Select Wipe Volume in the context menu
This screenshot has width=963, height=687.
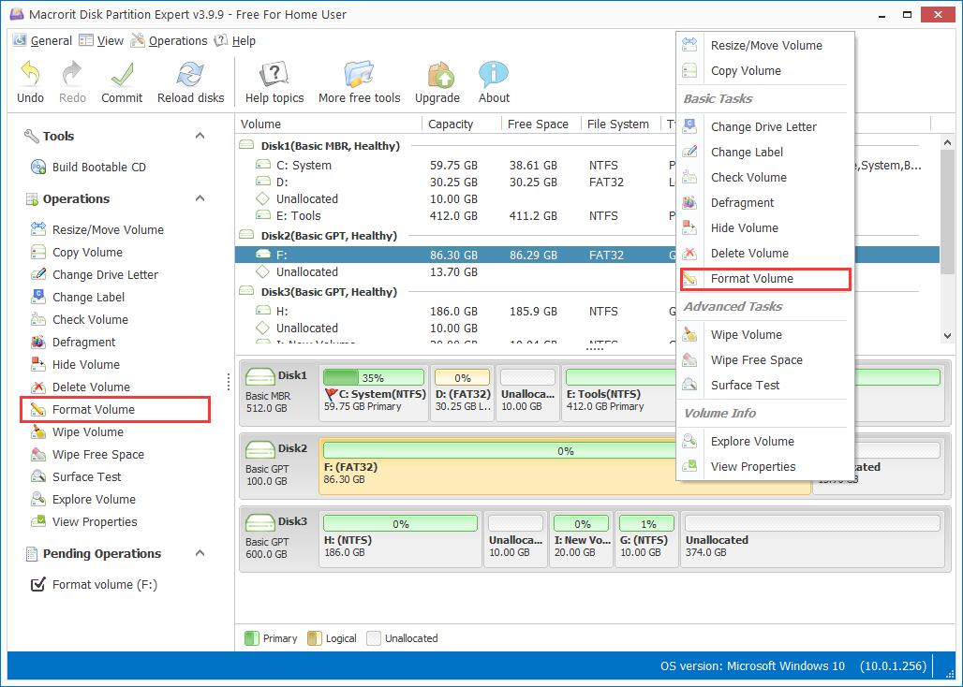pos(747,334)
